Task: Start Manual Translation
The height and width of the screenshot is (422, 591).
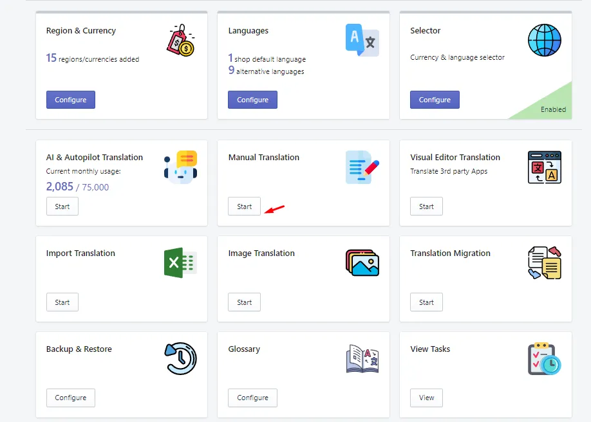Action: 244,206
